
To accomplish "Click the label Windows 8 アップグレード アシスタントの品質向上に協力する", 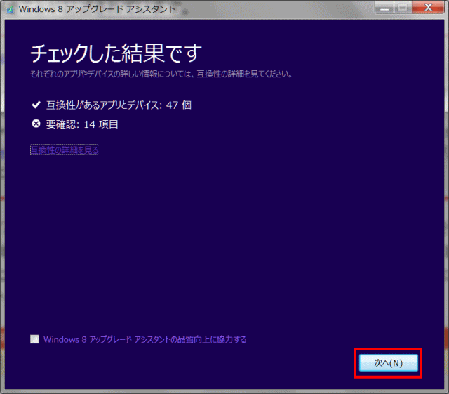I will (145, 339).
